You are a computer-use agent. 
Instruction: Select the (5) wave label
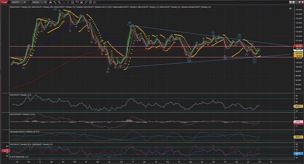tap(55, 10)
